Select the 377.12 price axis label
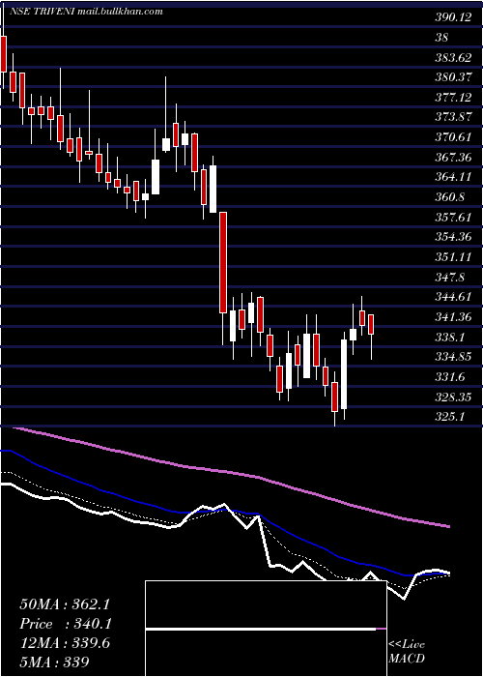 [453, 98]
